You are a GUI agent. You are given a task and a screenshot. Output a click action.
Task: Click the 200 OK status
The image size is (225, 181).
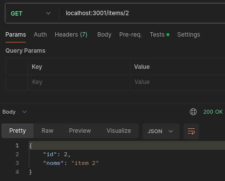click(213, 112)
